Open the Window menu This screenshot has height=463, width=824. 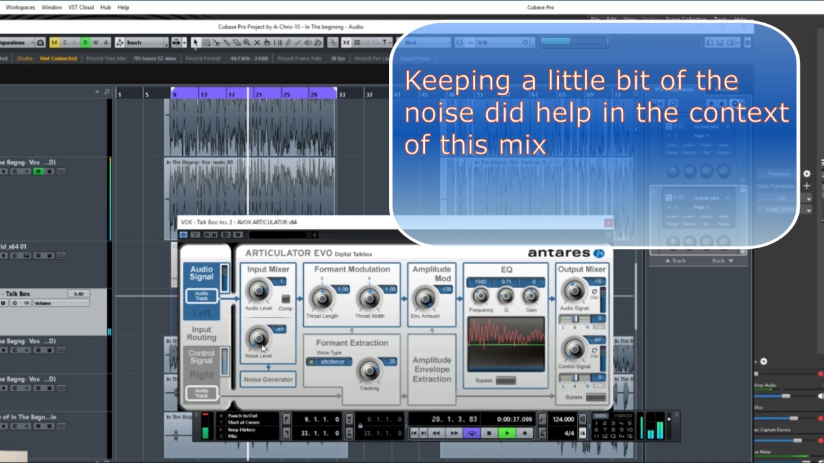tap(51, 7)
